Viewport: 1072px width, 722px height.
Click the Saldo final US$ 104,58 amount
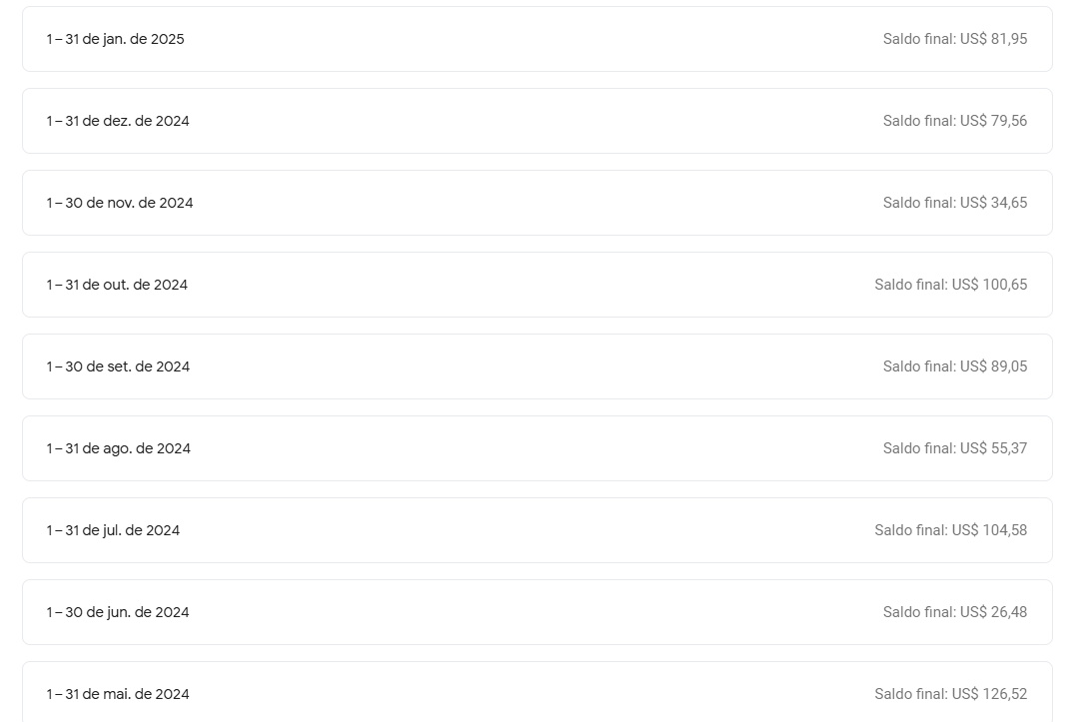(x=950, y=530)
